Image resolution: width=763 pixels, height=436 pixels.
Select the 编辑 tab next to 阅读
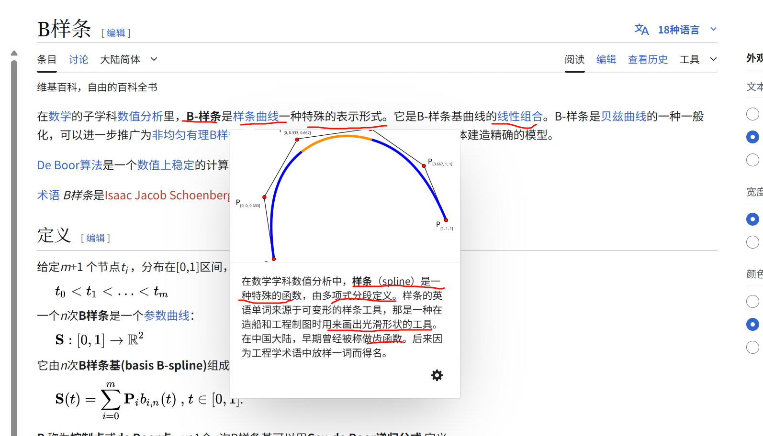[606, 59]
